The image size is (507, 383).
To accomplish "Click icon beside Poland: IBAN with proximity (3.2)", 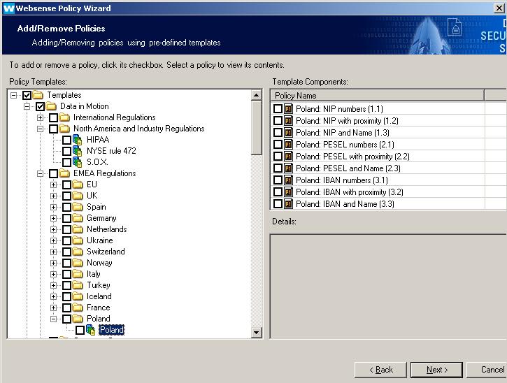I will (x=288, y=192).
